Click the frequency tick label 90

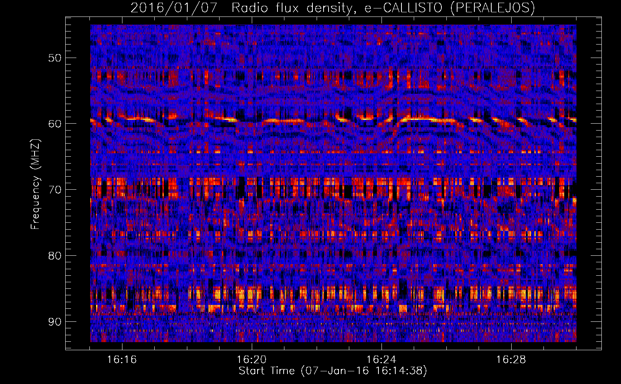point(55,321)
